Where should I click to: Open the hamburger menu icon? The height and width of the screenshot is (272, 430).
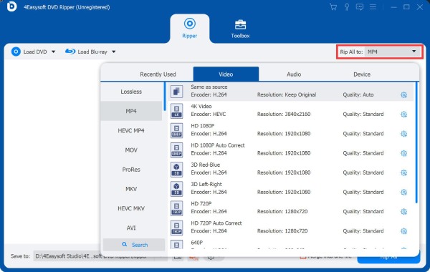tap(373, 7)
